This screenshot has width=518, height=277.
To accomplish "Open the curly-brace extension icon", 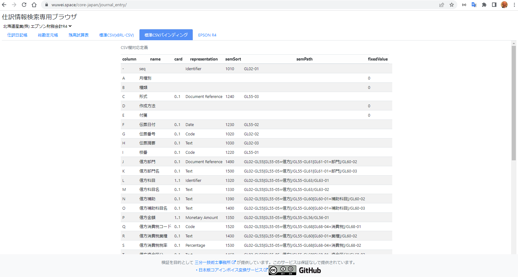I will [464, 5].
